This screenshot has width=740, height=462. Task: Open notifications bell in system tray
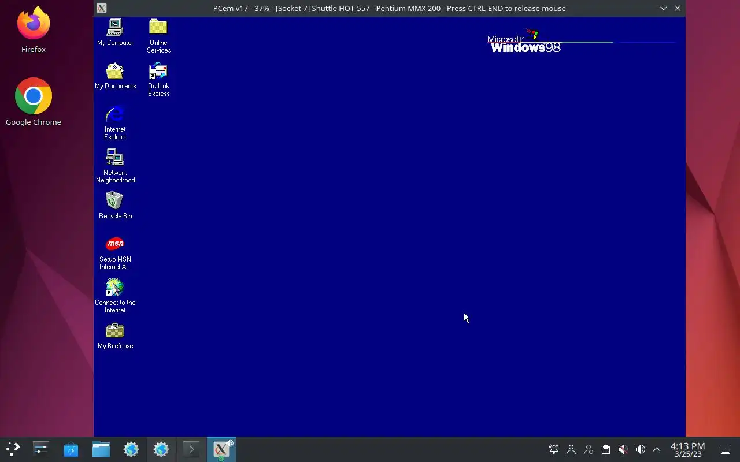point(554,449)
